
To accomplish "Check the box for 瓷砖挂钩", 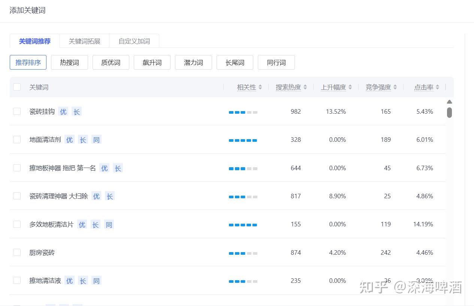I will pos(17,111).
